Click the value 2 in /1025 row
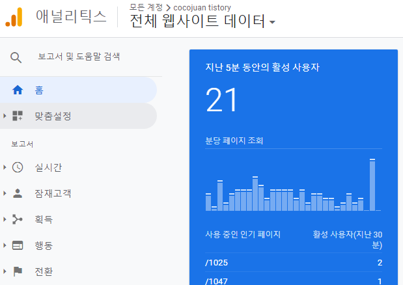Screen dimensions: 403x285 click(x=380, y=263)
